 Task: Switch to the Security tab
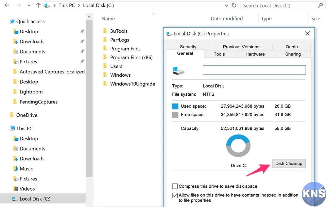(188, 47)
